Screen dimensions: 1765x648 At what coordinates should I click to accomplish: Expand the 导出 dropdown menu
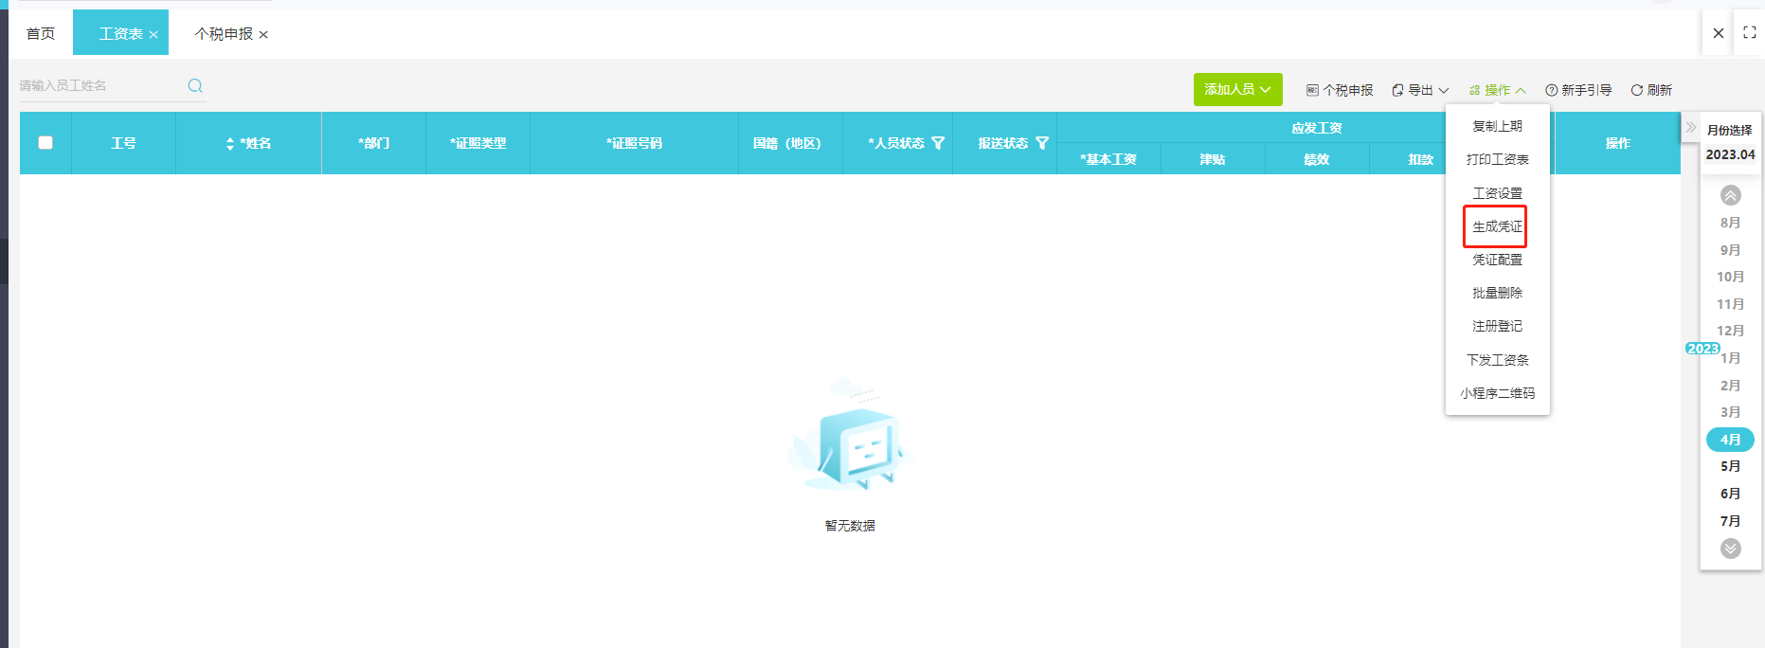[x=1420, y=90]
